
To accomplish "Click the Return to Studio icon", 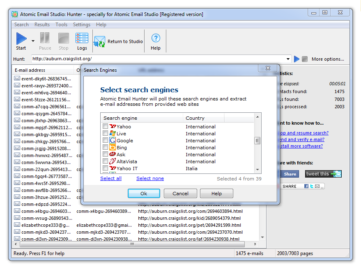I will click(x=99, y=41).
